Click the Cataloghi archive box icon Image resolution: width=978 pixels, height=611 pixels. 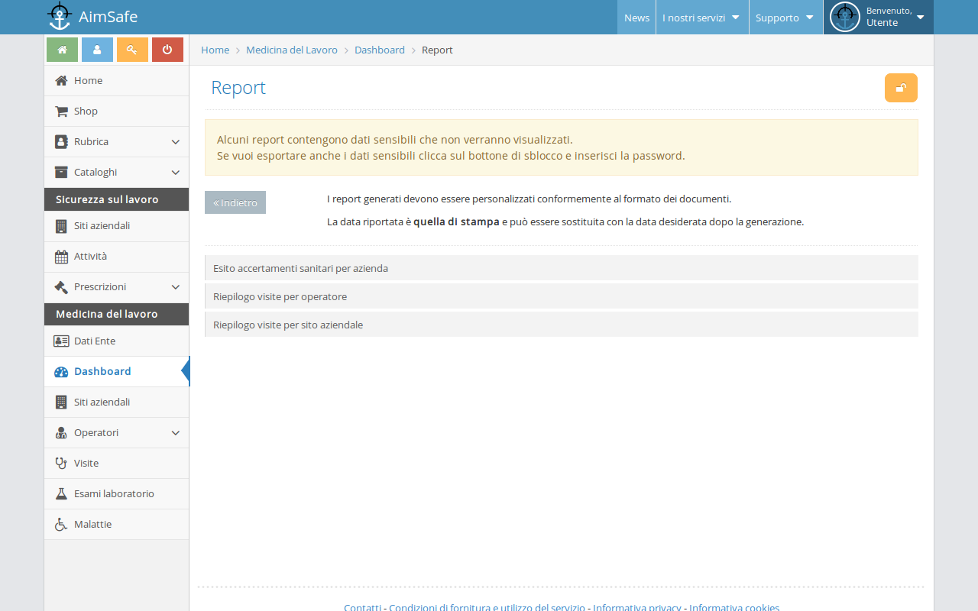pos(61,172)
